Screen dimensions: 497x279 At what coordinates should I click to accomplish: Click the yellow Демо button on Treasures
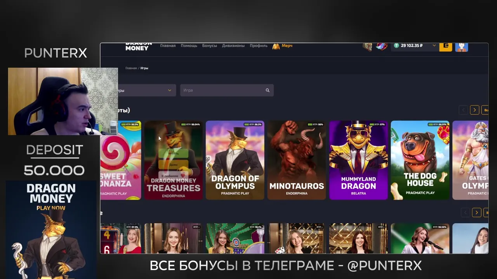coord(174,165)
